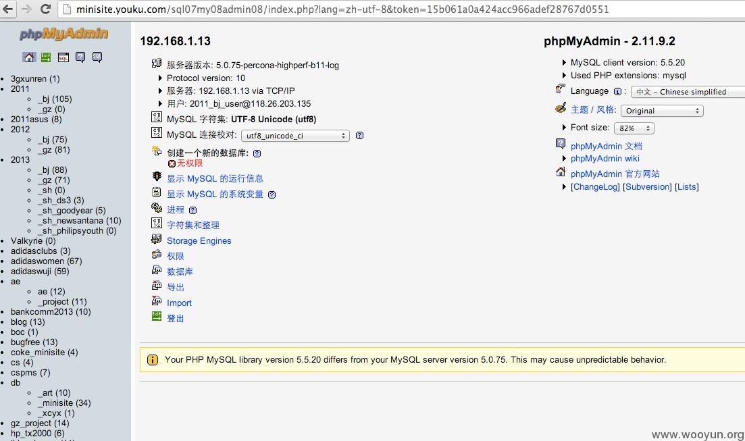Click the browser forward arrow
This screenshot has height=441, width=745.
point(26,9)
